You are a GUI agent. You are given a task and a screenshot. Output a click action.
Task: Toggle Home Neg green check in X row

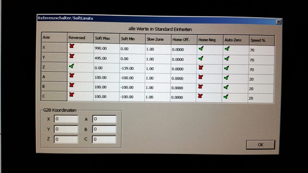click(x=201, y=48)
